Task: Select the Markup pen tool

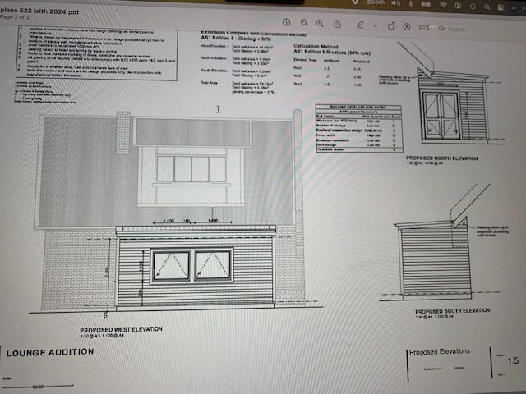Action: pos(359,25)
